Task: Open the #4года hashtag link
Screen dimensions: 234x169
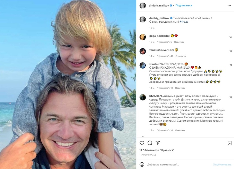Action: (184, 22)
